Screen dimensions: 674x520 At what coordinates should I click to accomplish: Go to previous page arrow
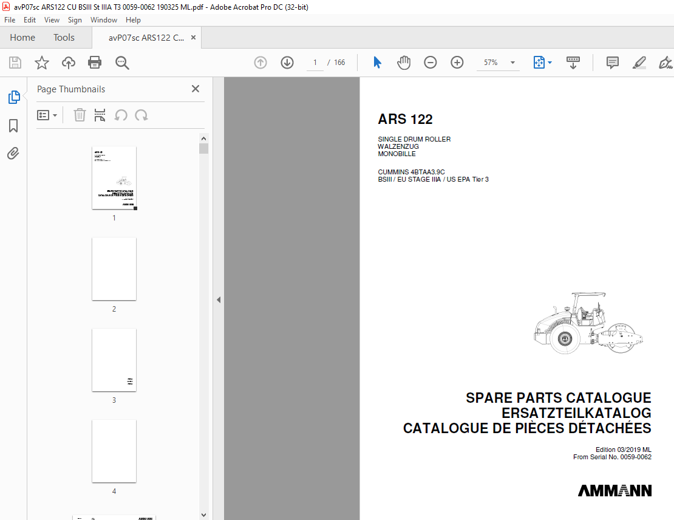(260, 63)
